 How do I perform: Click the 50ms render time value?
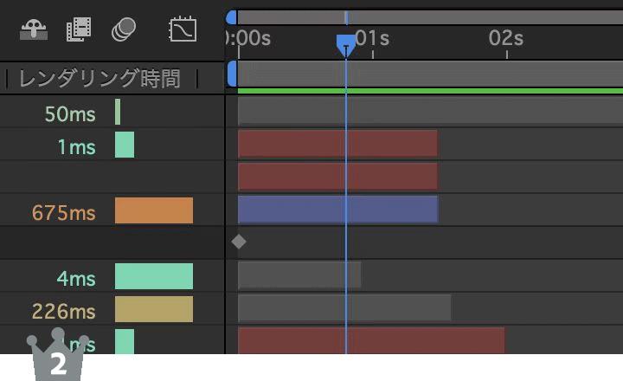70,114
